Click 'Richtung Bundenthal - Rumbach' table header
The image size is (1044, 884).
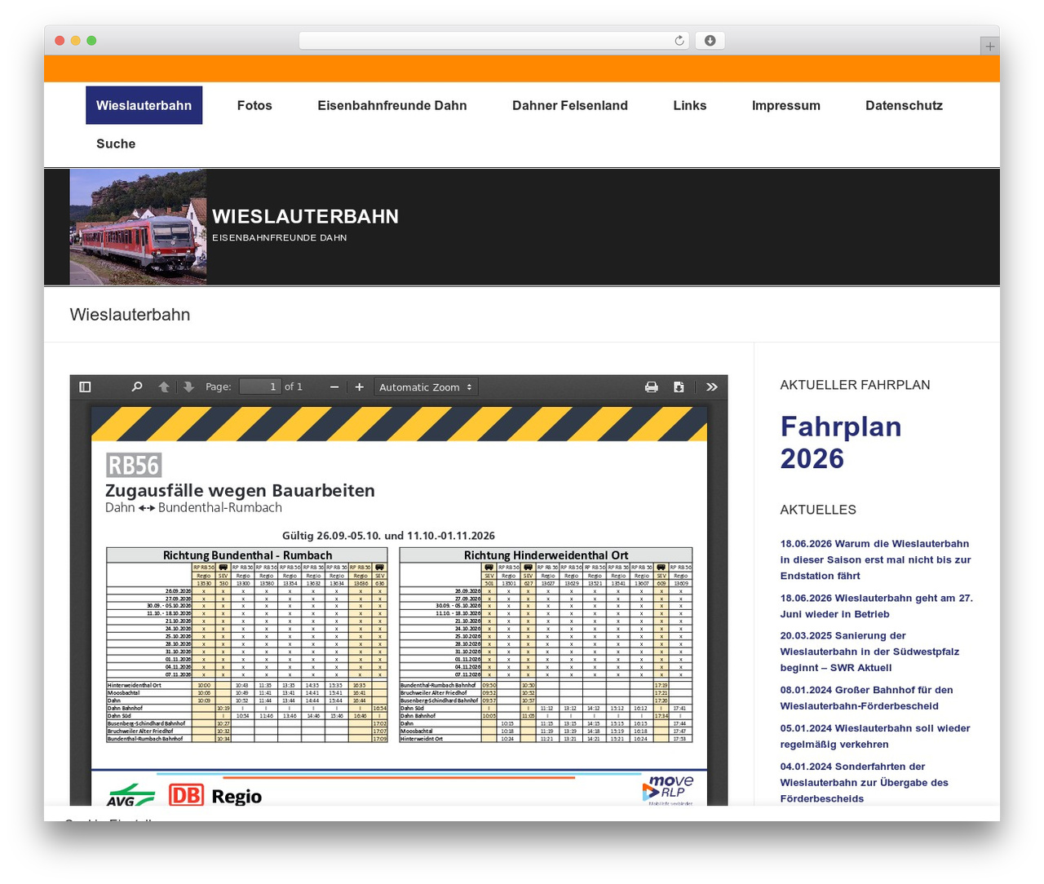247,555
